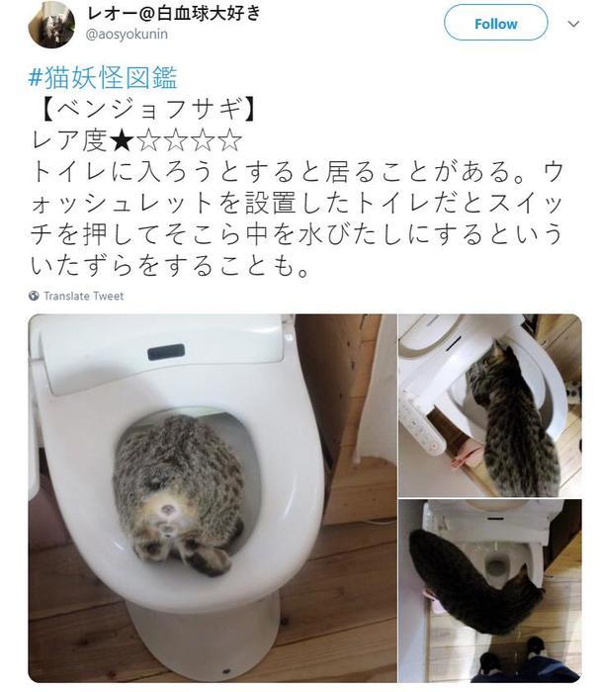Follow the @aosyokunin account
The image size is (600, 692).
pos(496,23)
